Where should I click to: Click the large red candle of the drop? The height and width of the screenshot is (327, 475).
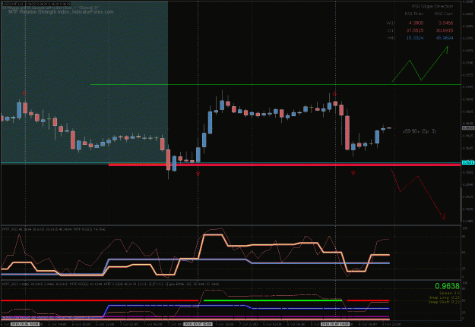pos(347,133)
